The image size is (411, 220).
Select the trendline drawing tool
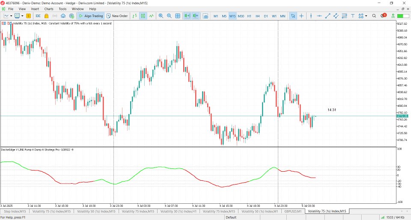(x=328, y=16)
